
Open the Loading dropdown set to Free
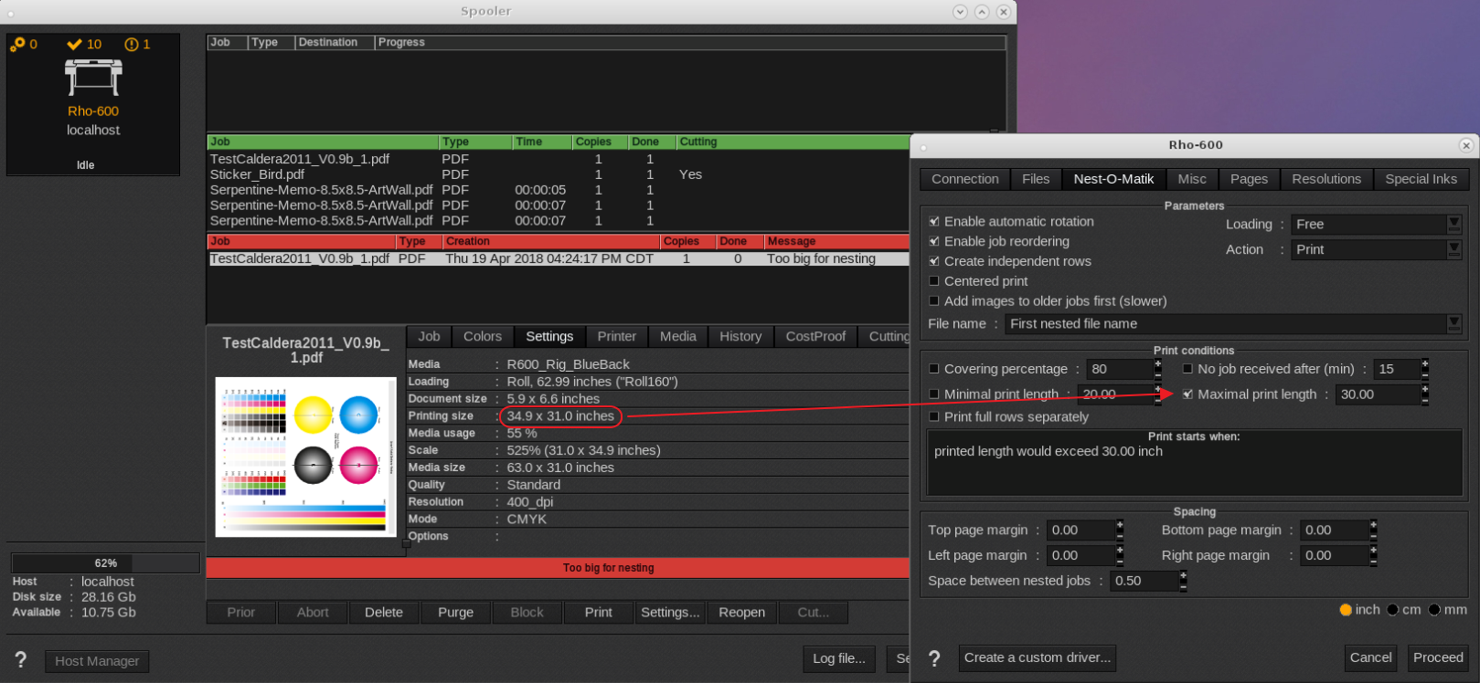click(x=1453, y=224)
